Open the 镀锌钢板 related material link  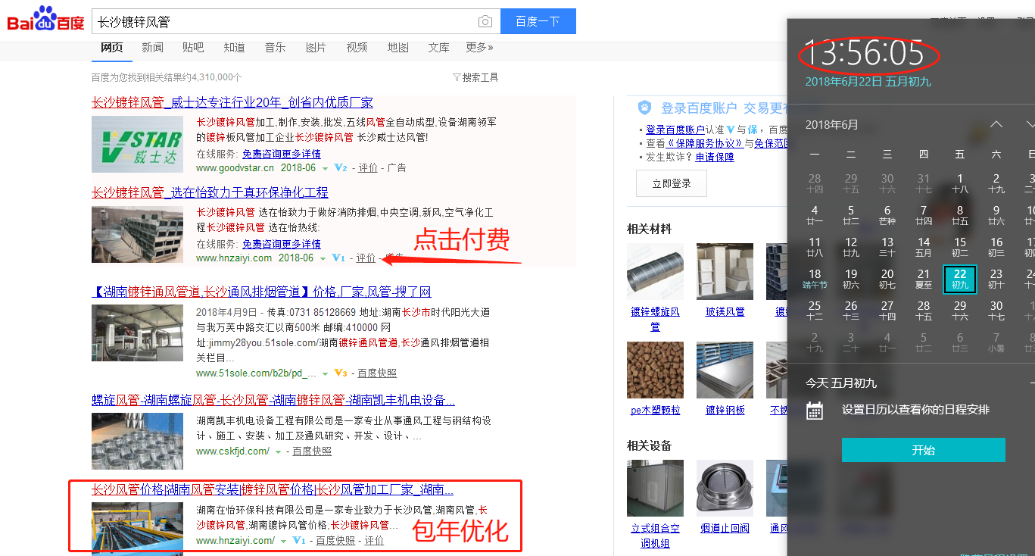coord(725,410)
